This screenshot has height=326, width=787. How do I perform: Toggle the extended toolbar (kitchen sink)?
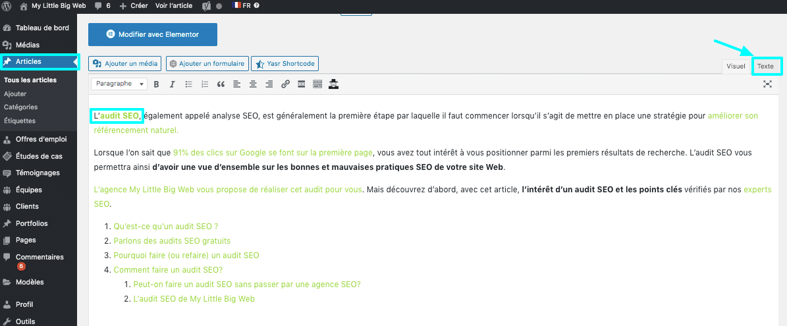[317, 84]
